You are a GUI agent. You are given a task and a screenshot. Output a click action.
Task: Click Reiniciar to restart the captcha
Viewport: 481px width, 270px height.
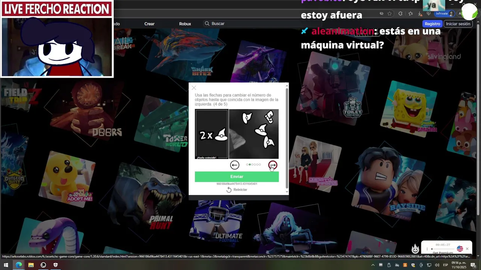point(237,190)
